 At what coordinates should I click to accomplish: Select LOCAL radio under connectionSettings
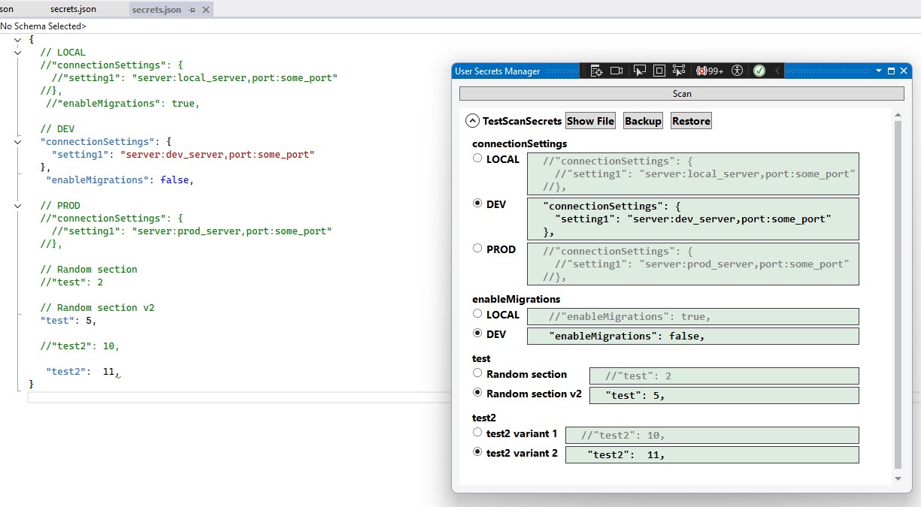477,158
